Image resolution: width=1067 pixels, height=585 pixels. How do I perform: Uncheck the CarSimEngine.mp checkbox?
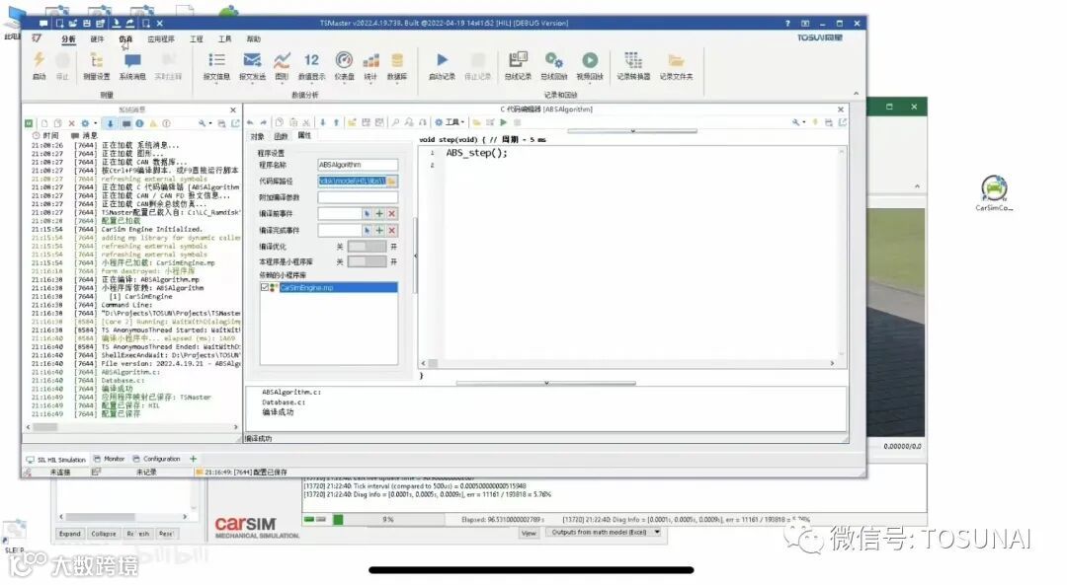click(265, 287)
